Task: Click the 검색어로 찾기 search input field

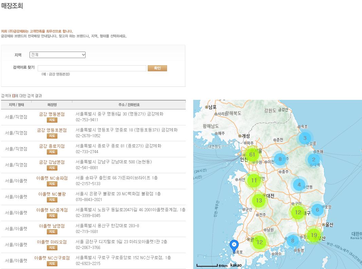Action: pyautogui.click(x=92, y=68)
